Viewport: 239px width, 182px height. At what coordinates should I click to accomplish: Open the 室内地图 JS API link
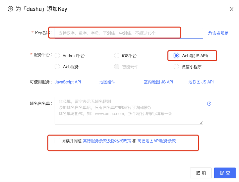(158, 82)
